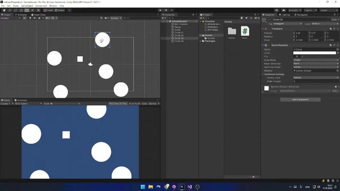Click the Play button
Image resolution: width=340 pixels, height=191 pixels.
(x=160, y=10)
